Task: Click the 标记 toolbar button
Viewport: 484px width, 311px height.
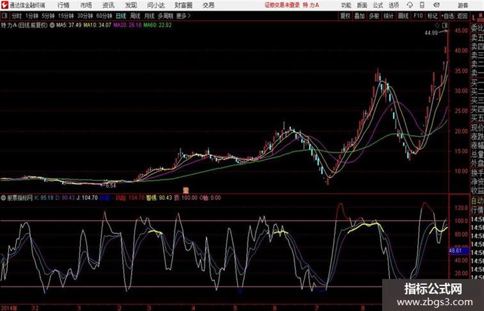Action: click(432, 16)
